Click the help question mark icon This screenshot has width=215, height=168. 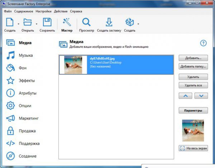[x=203, y=43]
